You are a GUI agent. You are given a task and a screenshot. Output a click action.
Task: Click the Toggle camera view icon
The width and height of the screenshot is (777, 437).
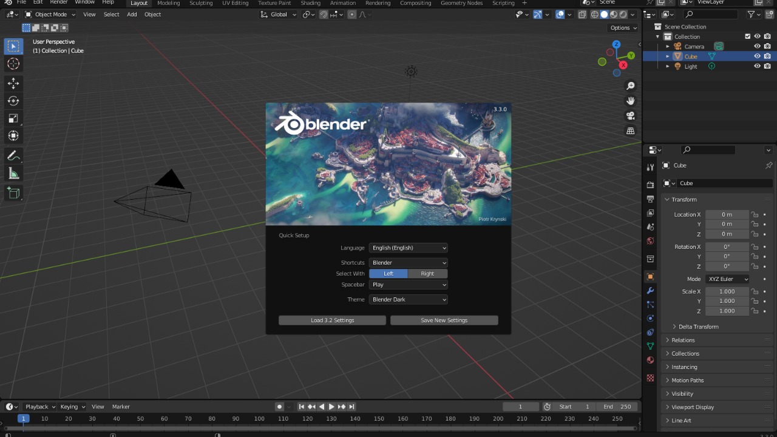(631, 116)
